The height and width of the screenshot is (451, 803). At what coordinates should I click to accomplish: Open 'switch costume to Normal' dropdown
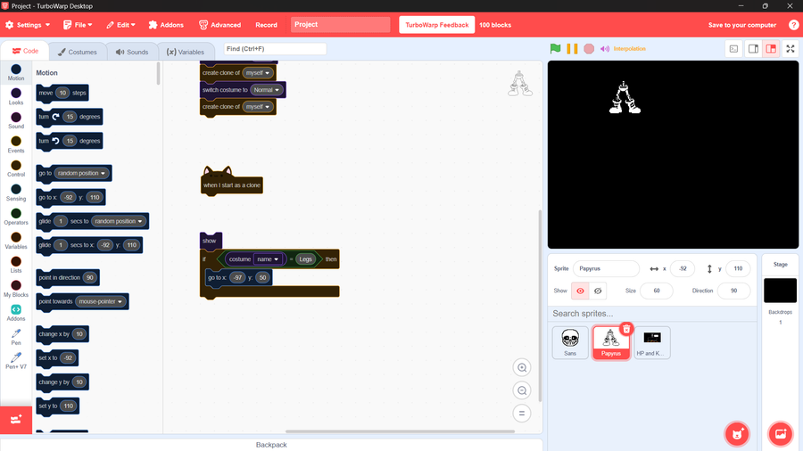click(266, 90)
